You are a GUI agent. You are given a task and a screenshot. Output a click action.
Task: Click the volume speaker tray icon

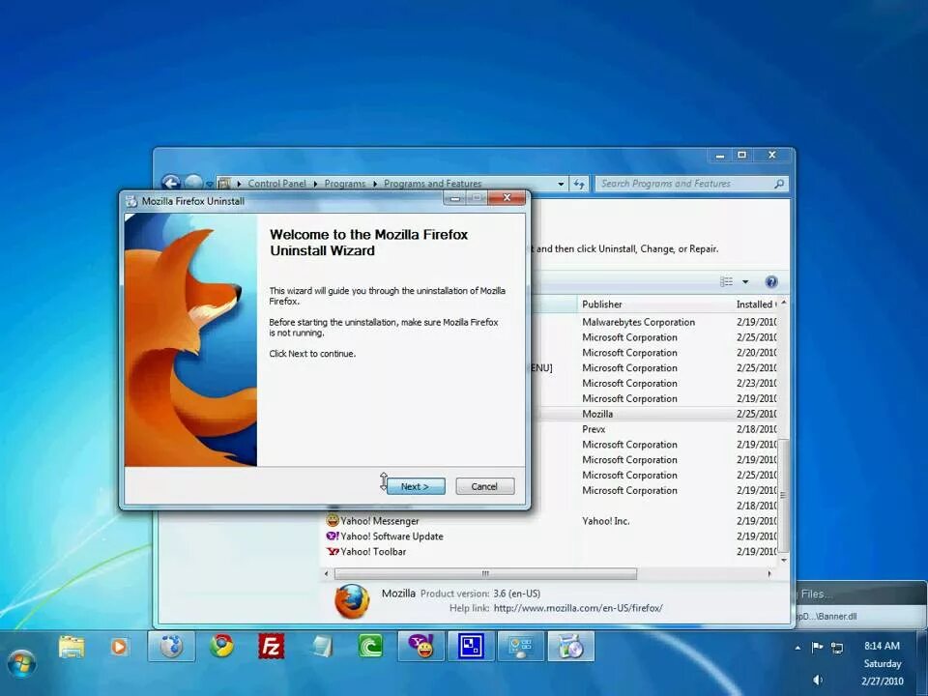(x=818, y=680)
